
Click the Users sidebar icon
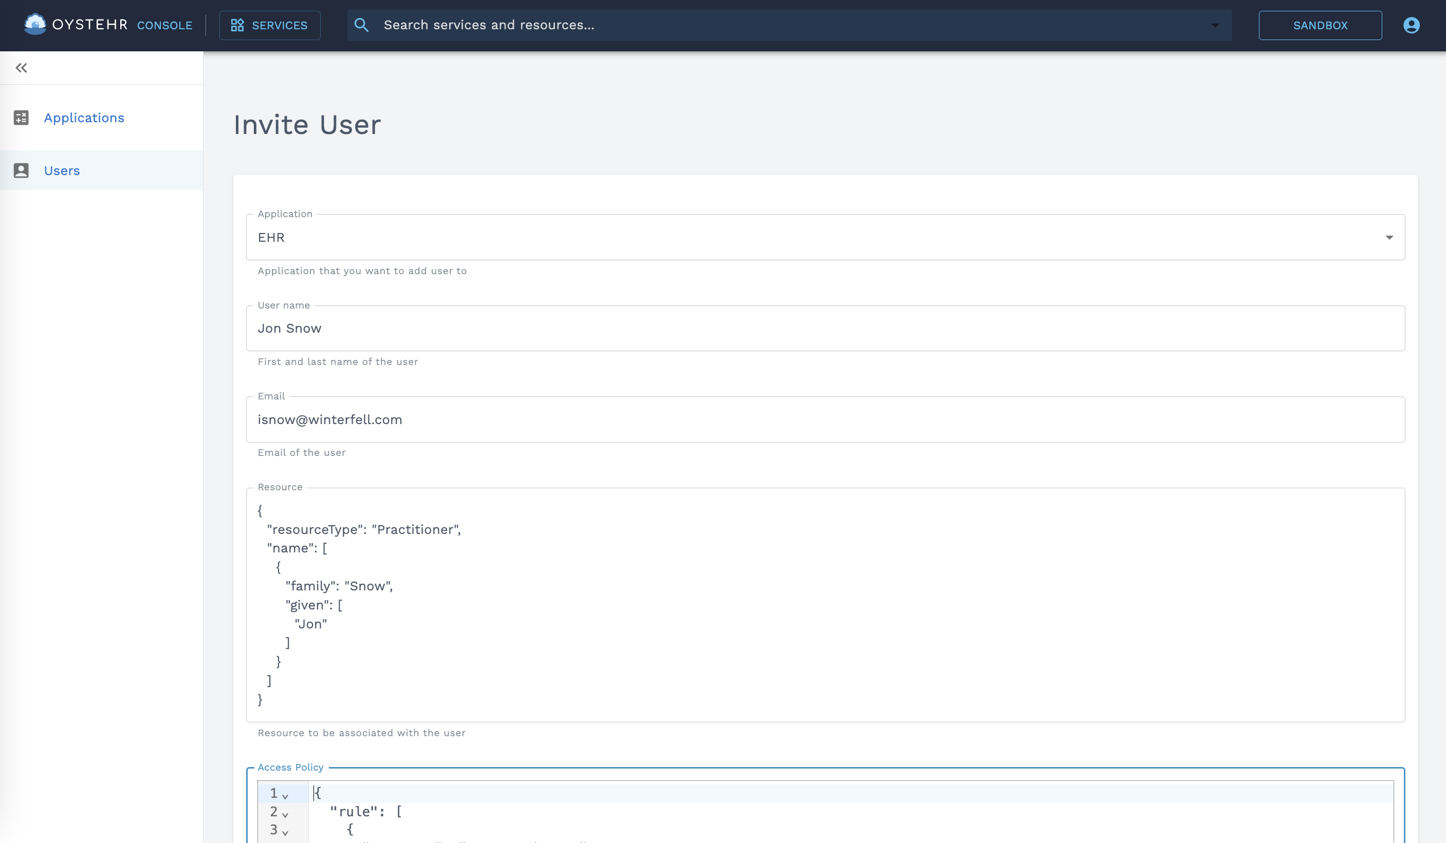pyautogui.click(x=21, y=170)
